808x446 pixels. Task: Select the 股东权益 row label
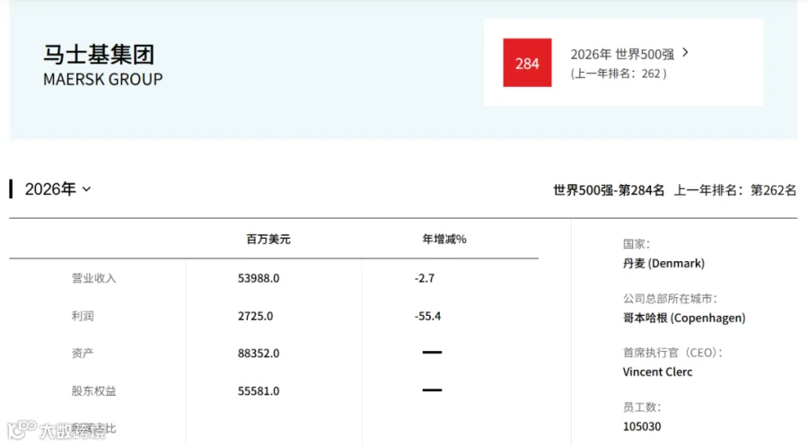tap(93, 391)
